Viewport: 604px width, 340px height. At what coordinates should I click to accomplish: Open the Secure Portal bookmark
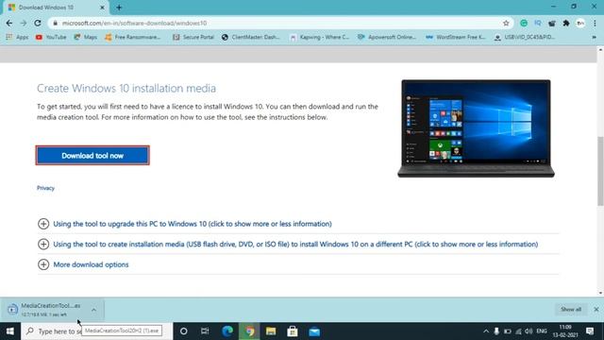(x=193, y=37)
